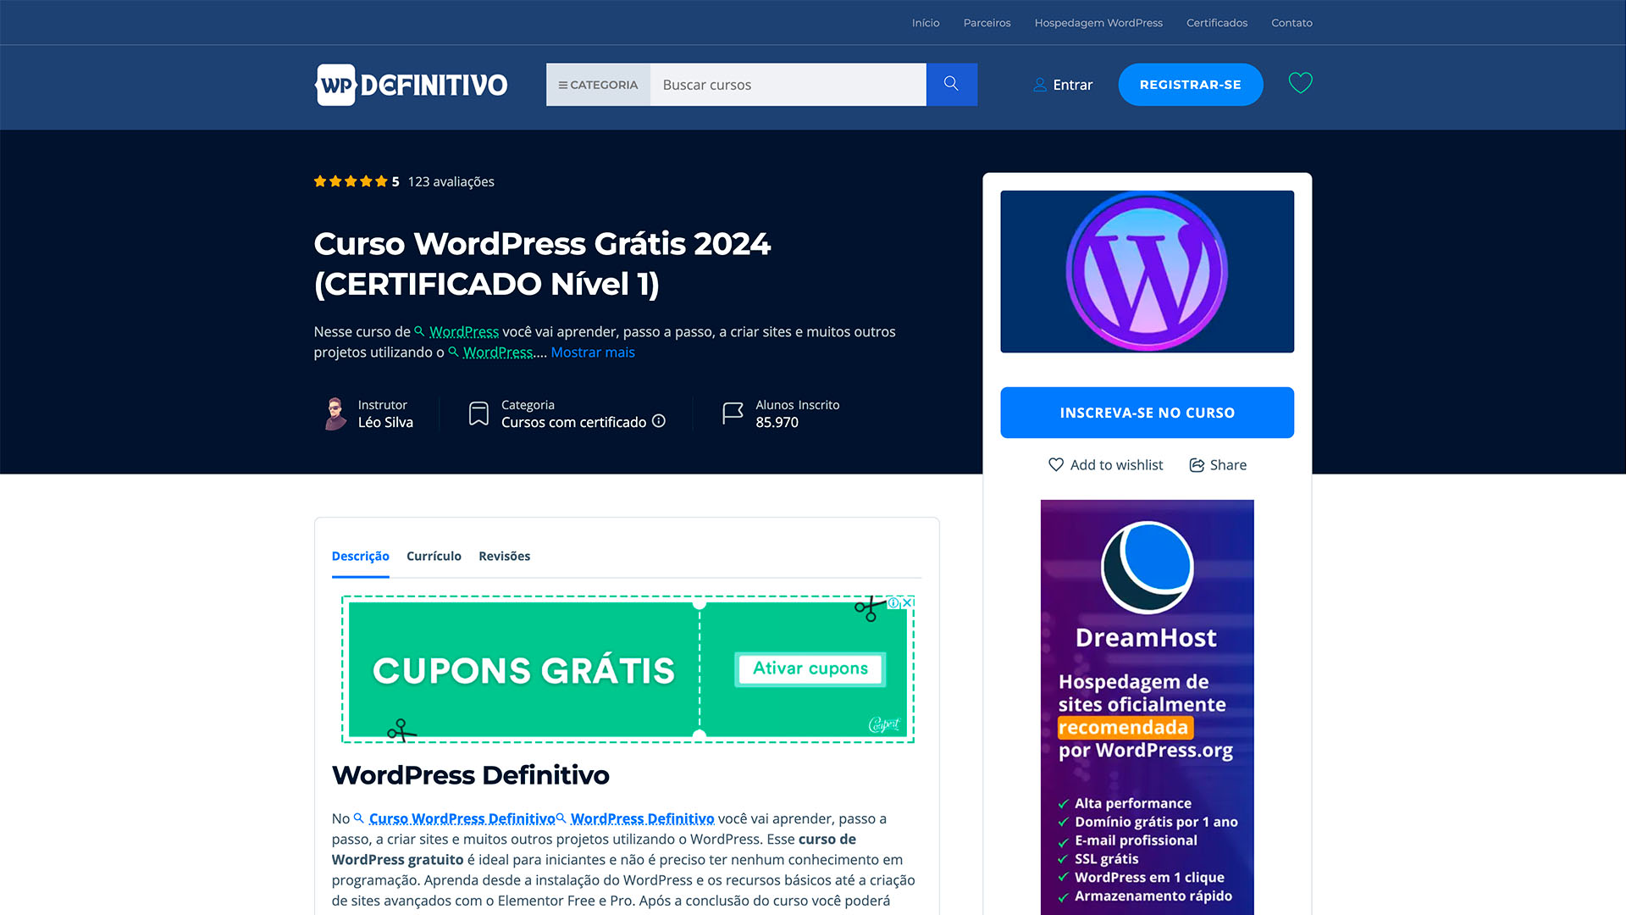The width and height of the screenshot is (1626, 915).
Task: Click Add to wishlist link
Action: tap(1116, 465)
